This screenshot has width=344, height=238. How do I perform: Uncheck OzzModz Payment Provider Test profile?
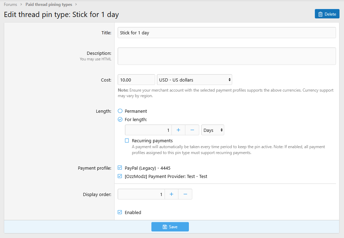120,176
